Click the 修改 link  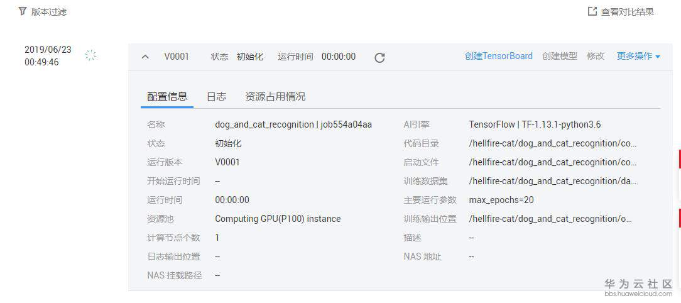click(x=596, y=56)
